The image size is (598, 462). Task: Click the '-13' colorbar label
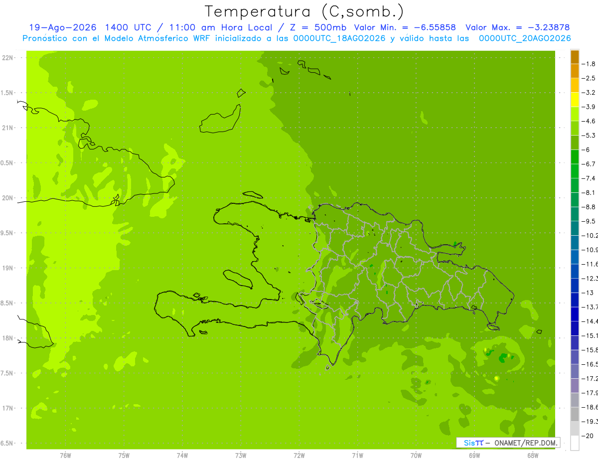(x=588, y=293)
